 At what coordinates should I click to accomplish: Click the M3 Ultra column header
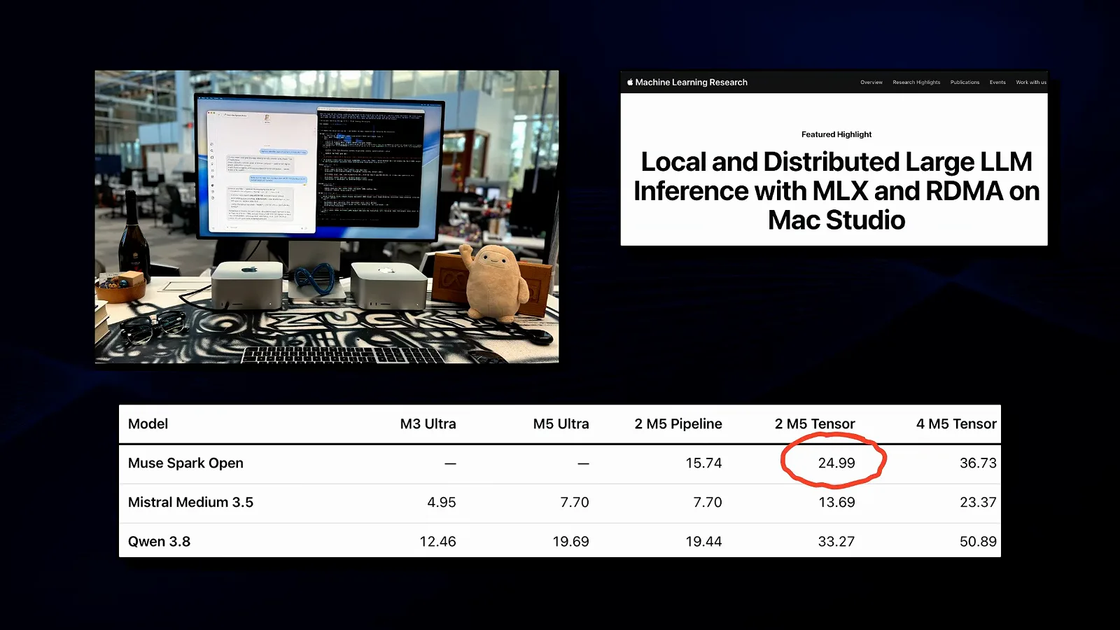click(x=428, y=424)
